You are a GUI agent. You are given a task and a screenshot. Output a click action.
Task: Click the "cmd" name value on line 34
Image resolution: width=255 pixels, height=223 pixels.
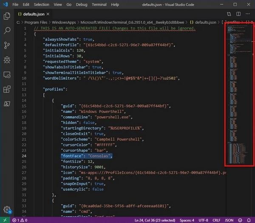pos(84,212)
